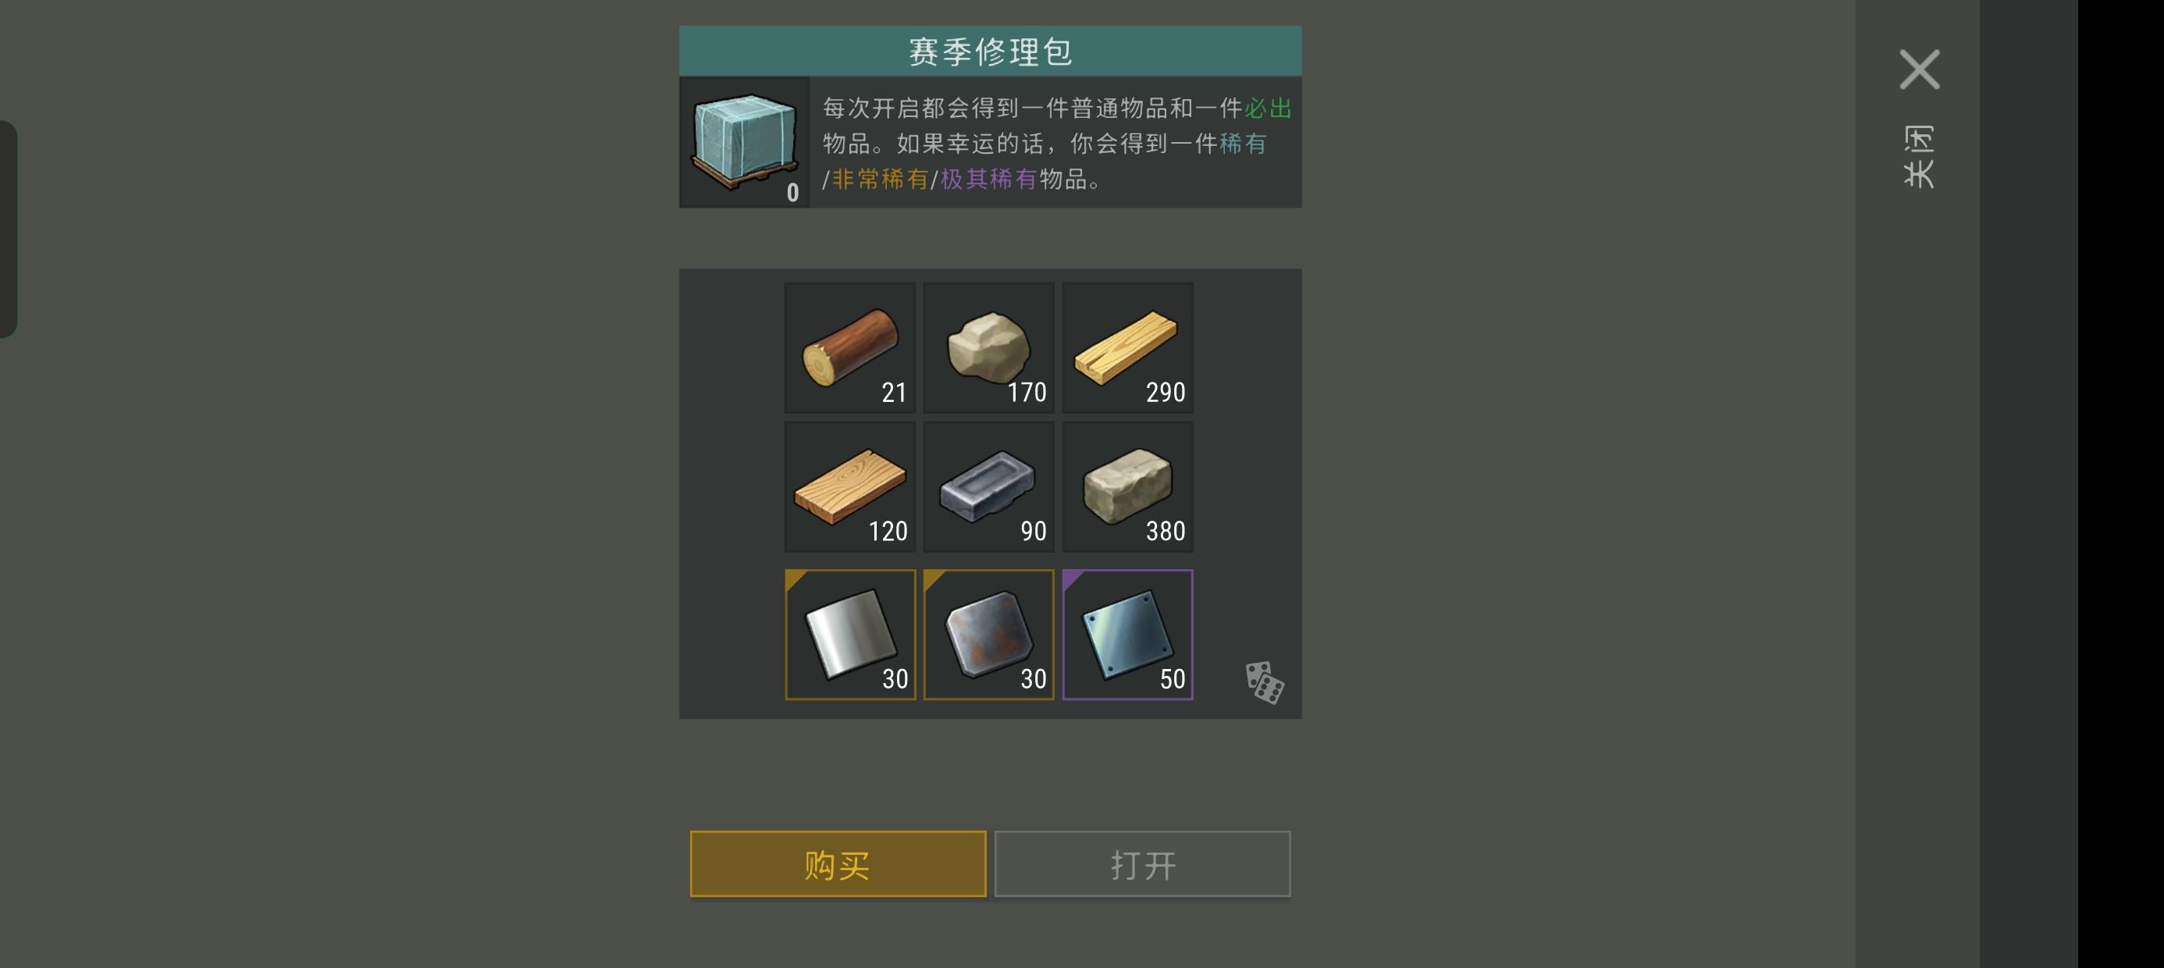Viewport: 2164px width, 968px height.
Task: Tap the raw stone item with 170
Action: tap(989, 347)
